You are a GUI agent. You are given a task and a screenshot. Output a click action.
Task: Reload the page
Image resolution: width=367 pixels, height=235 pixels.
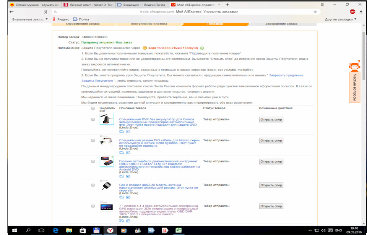[x=55, y=12]
